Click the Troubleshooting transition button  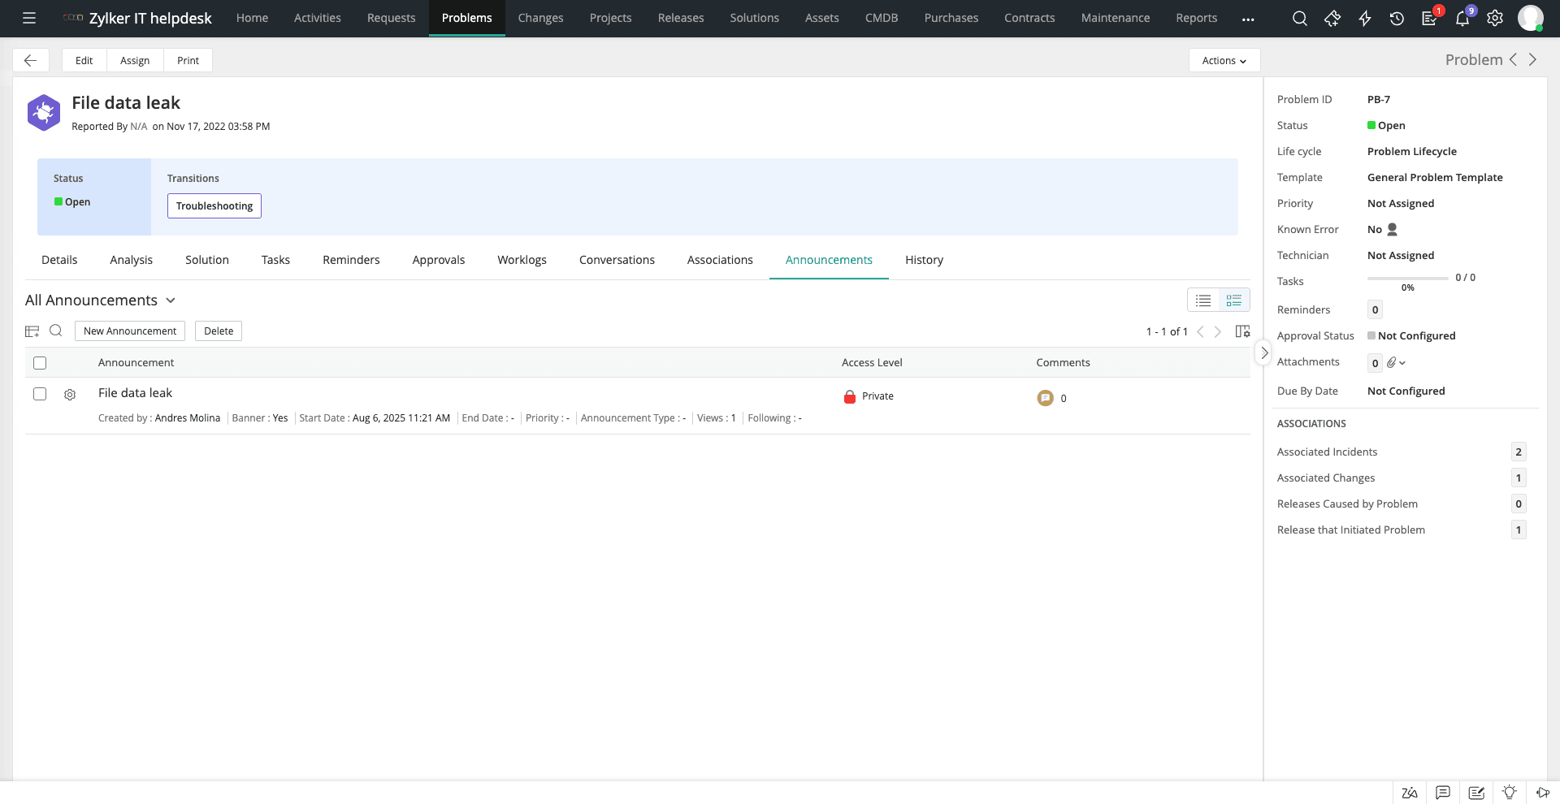tap(214, 205)
